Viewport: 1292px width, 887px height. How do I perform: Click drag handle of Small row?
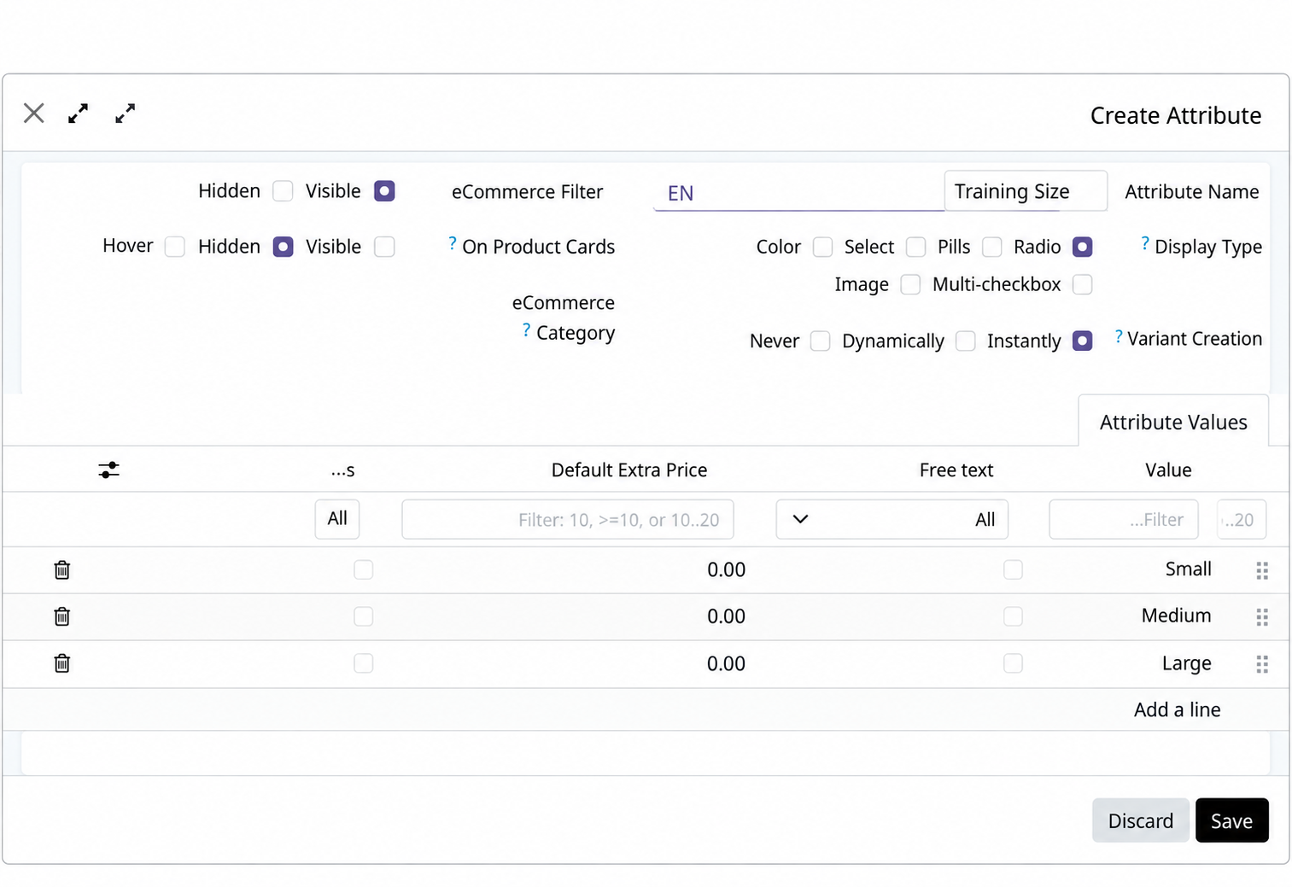(x=1262, y=570)
